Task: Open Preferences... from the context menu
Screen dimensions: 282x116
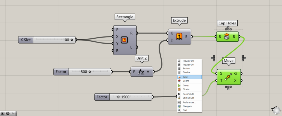Action: (189, 103)
